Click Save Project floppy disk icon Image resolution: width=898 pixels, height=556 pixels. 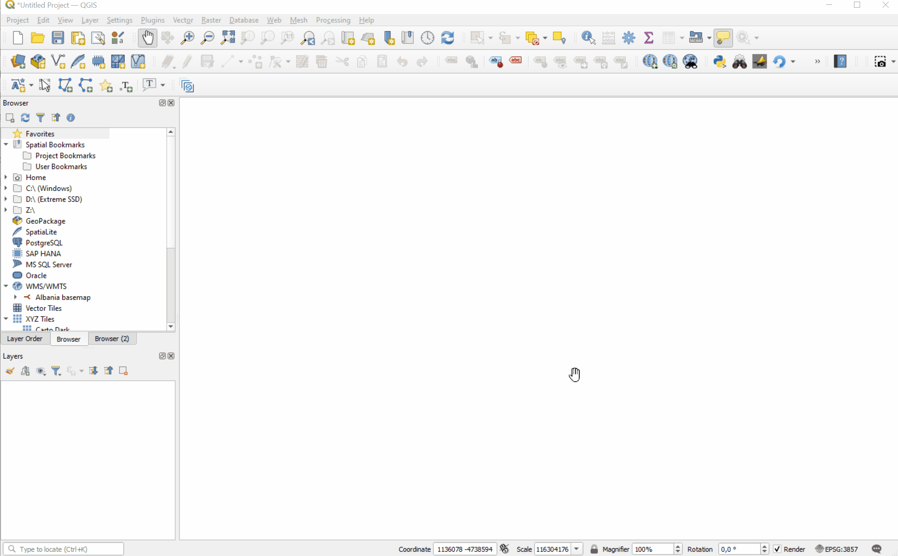tap(58, 38)
